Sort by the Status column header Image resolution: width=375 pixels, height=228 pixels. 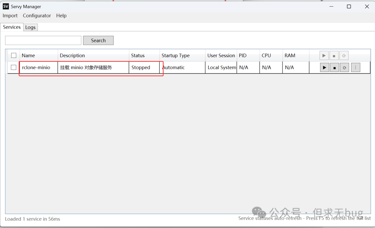(138, 56)
